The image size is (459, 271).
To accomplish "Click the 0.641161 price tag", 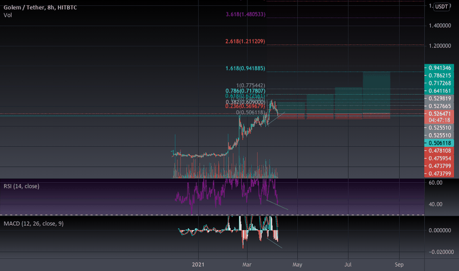I will tap(439, 91).
